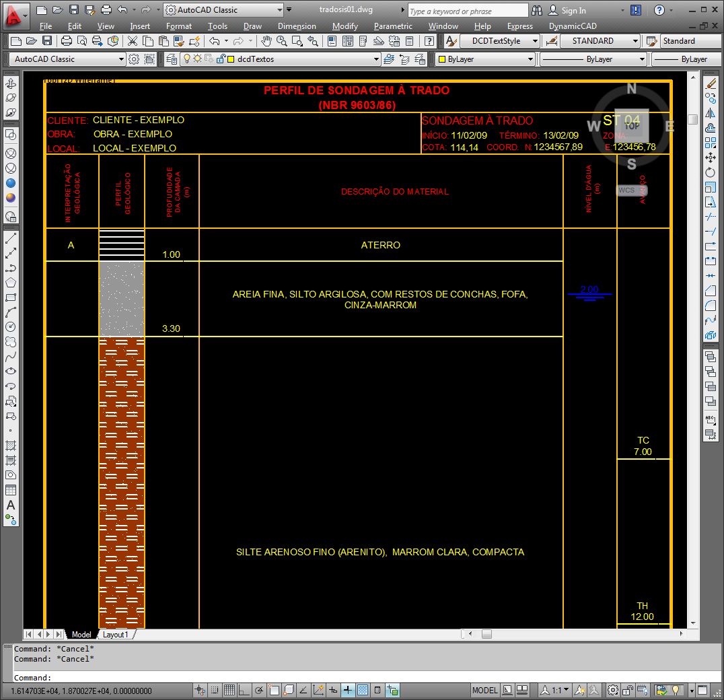Toggle Object Snap in status bar
724x700 pixels.
tap(274, 691)
